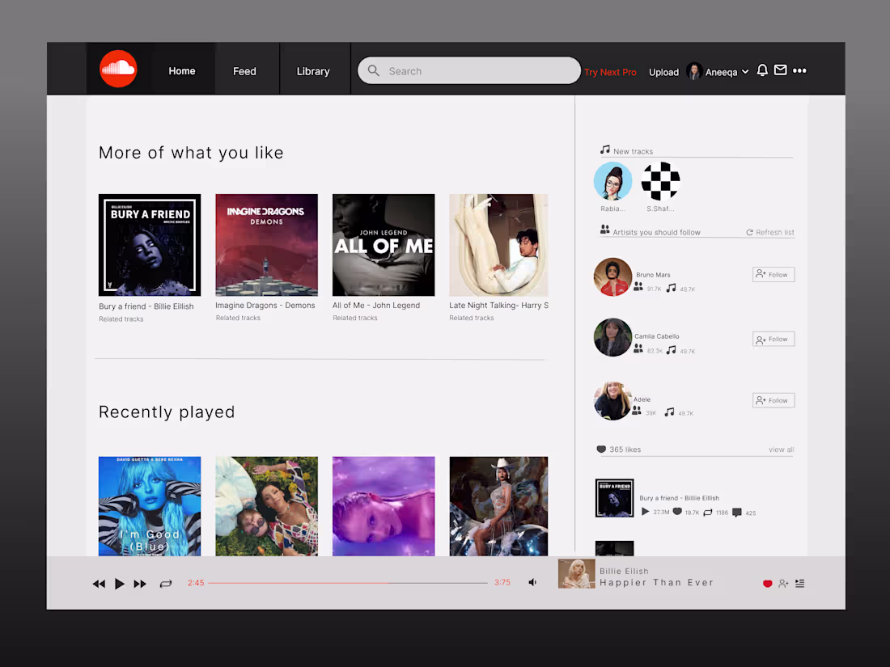Open the messages envelope icon

click(x=781, y=70)
